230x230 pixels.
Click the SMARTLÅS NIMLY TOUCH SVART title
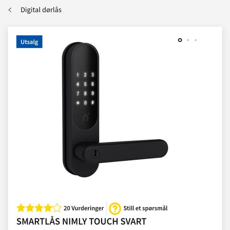click(81, 221)
